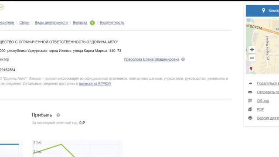Click the help icon next to Прибыль
This screenshot has width=279, height=157.
pos(58,115)
